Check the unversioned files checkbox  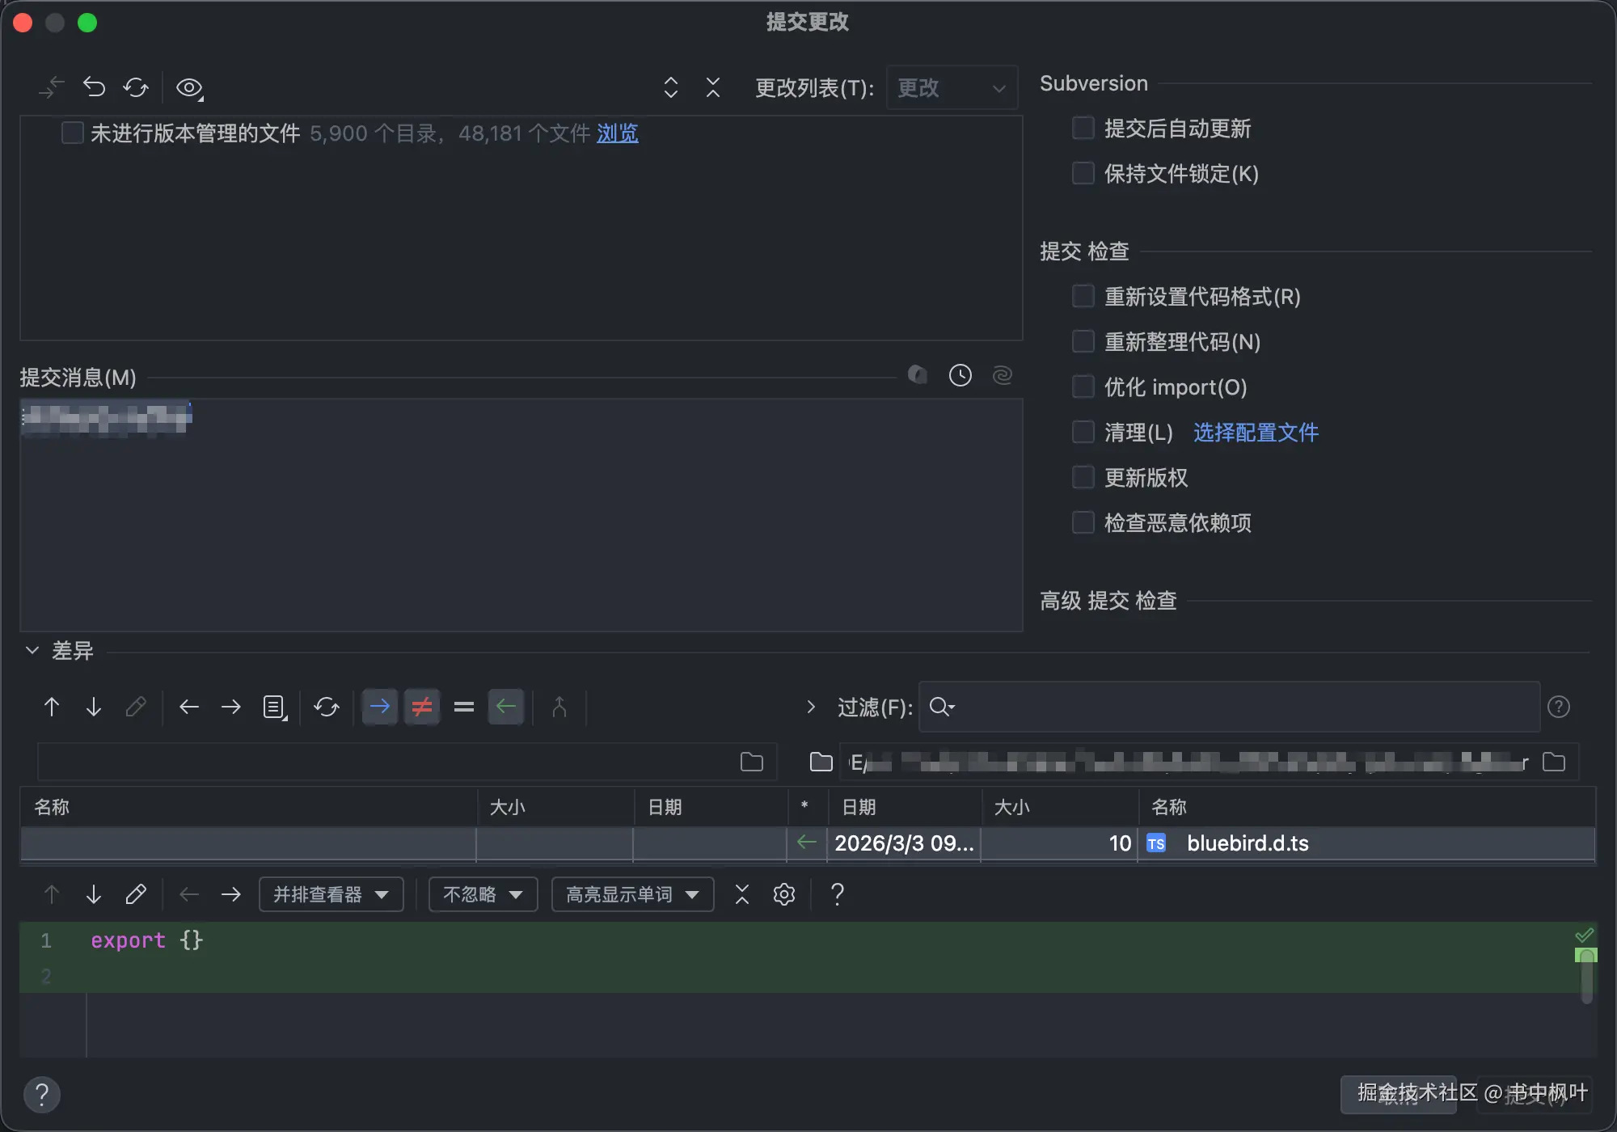tap(73, 133)
